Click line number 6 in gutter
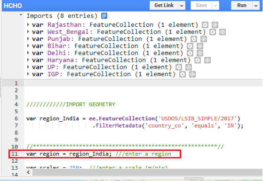Viewport: 263px width, 181px height. pyautogui.click(x=16, y=118)
